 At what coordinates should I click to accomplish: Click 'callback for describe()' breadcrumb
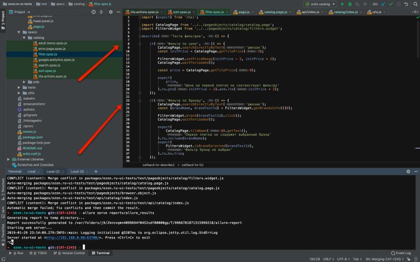[159, 165]
